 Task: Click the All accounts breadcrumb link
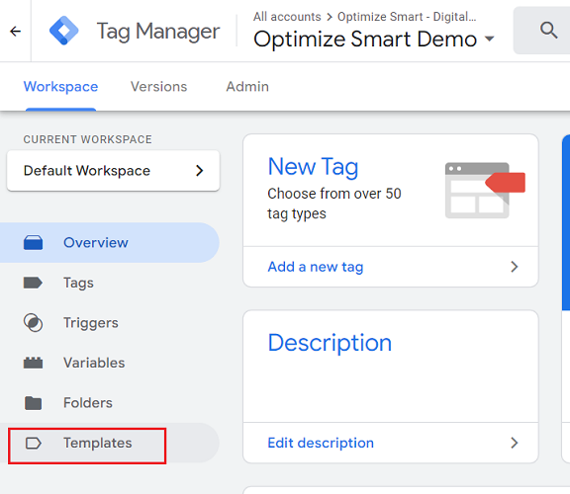(x=287, y=17)
